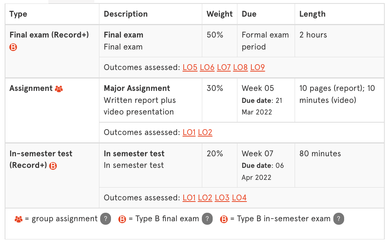Screen dimensions: 389x246
Task: View the LO8 learning outcome
Action: [x=241, y=67]
